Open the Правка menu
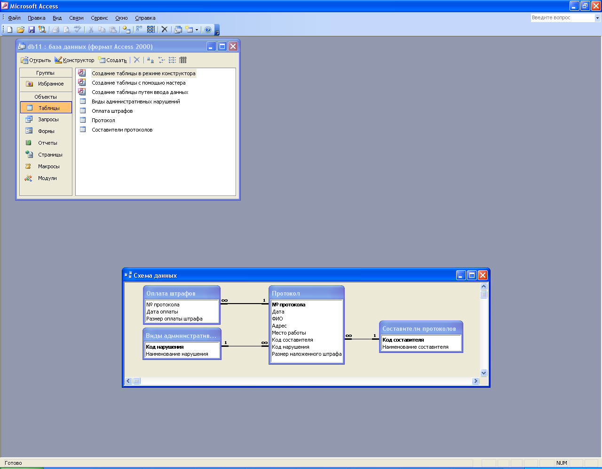This screenshot has width=602, height=469. [x=37, y=18]
